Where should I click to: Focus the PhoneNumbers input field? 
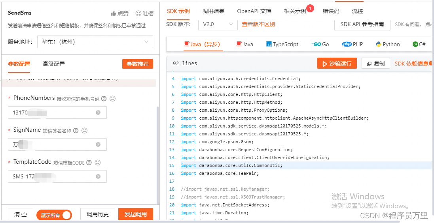click(57, 112)
